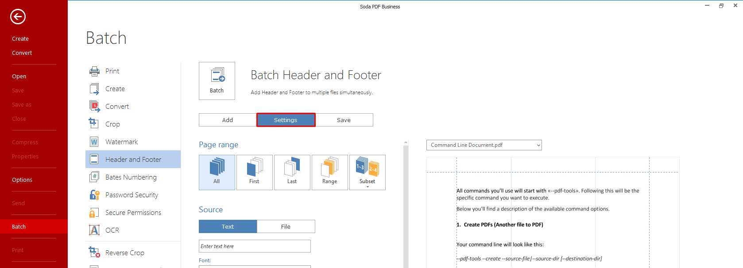Switch to the Save tab

click(344, 120)
